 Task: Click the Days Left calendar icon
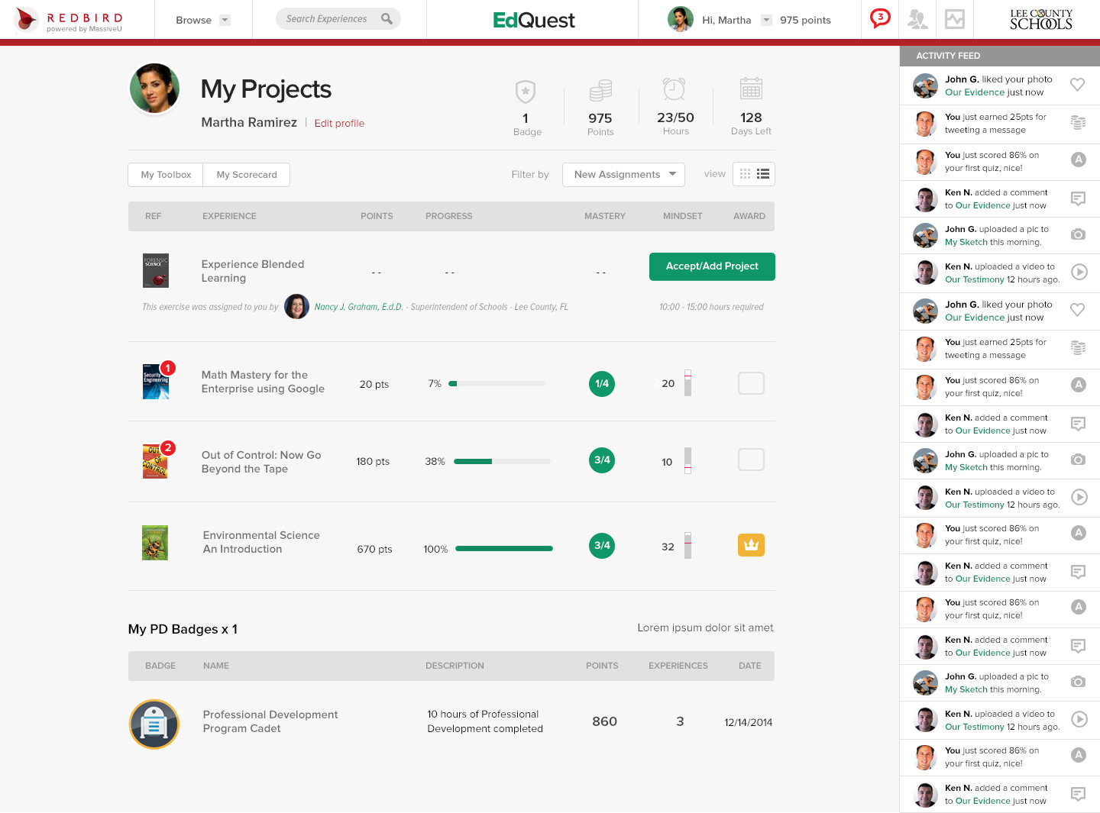(752, 89)
